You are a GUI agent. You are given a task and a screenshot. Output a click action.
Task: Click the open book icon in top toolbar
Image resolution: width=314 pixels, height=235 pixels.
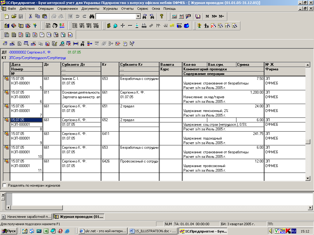pos(198,17)
